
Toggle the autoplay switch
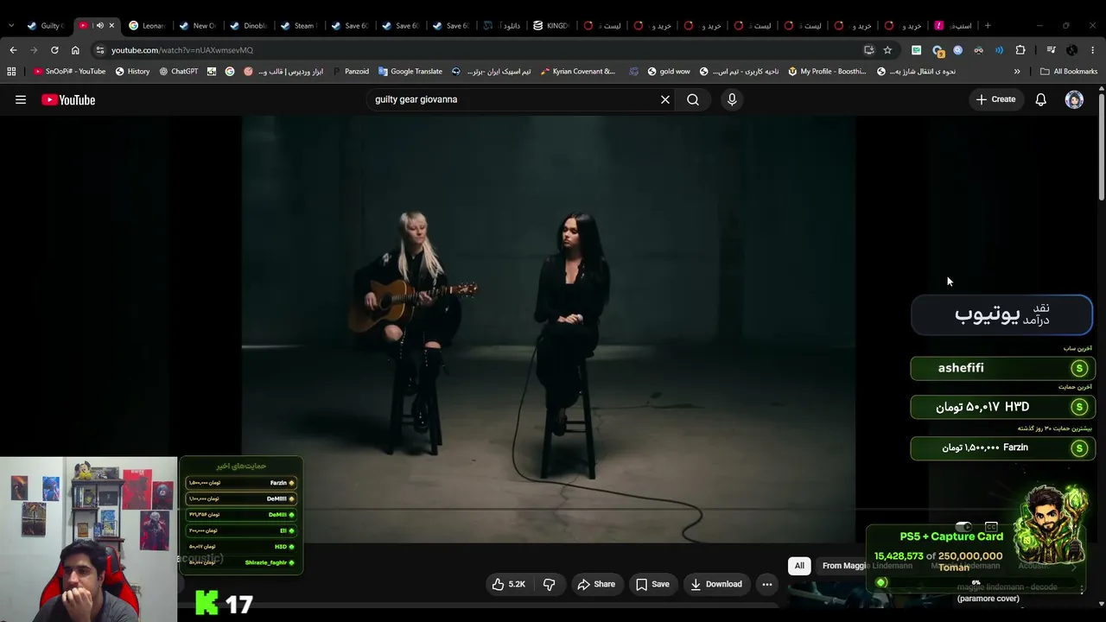pos(963,527)
